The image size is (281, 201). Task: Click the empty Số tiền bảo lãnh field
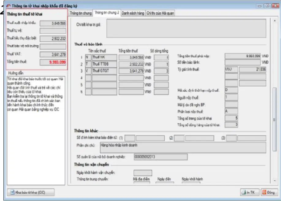(243, 62)
